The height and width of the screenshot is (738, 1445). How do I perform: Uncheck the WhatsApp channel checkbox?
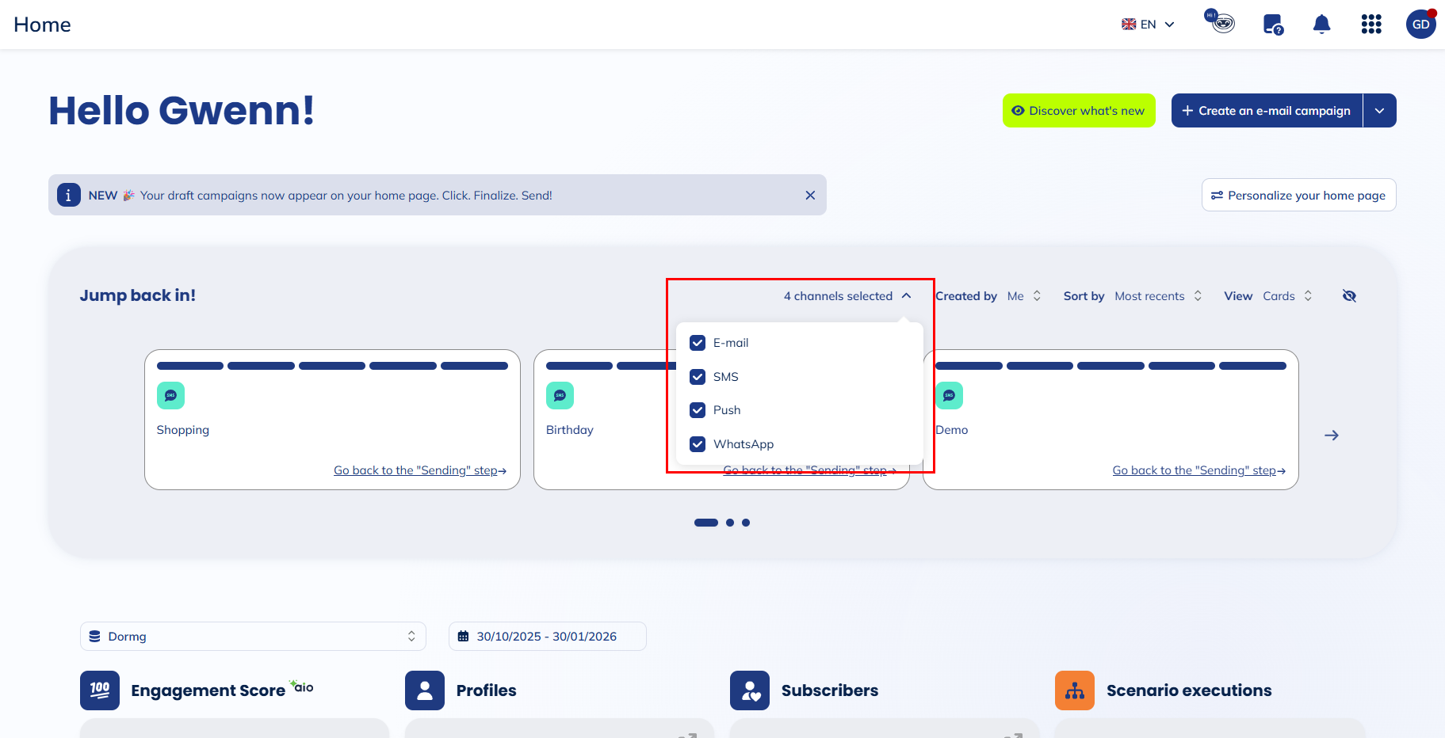pos(698,444)
